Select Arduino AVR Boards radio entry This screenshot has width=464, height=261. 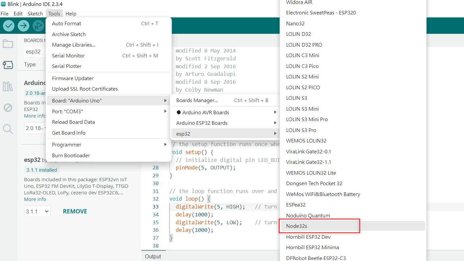225,112
